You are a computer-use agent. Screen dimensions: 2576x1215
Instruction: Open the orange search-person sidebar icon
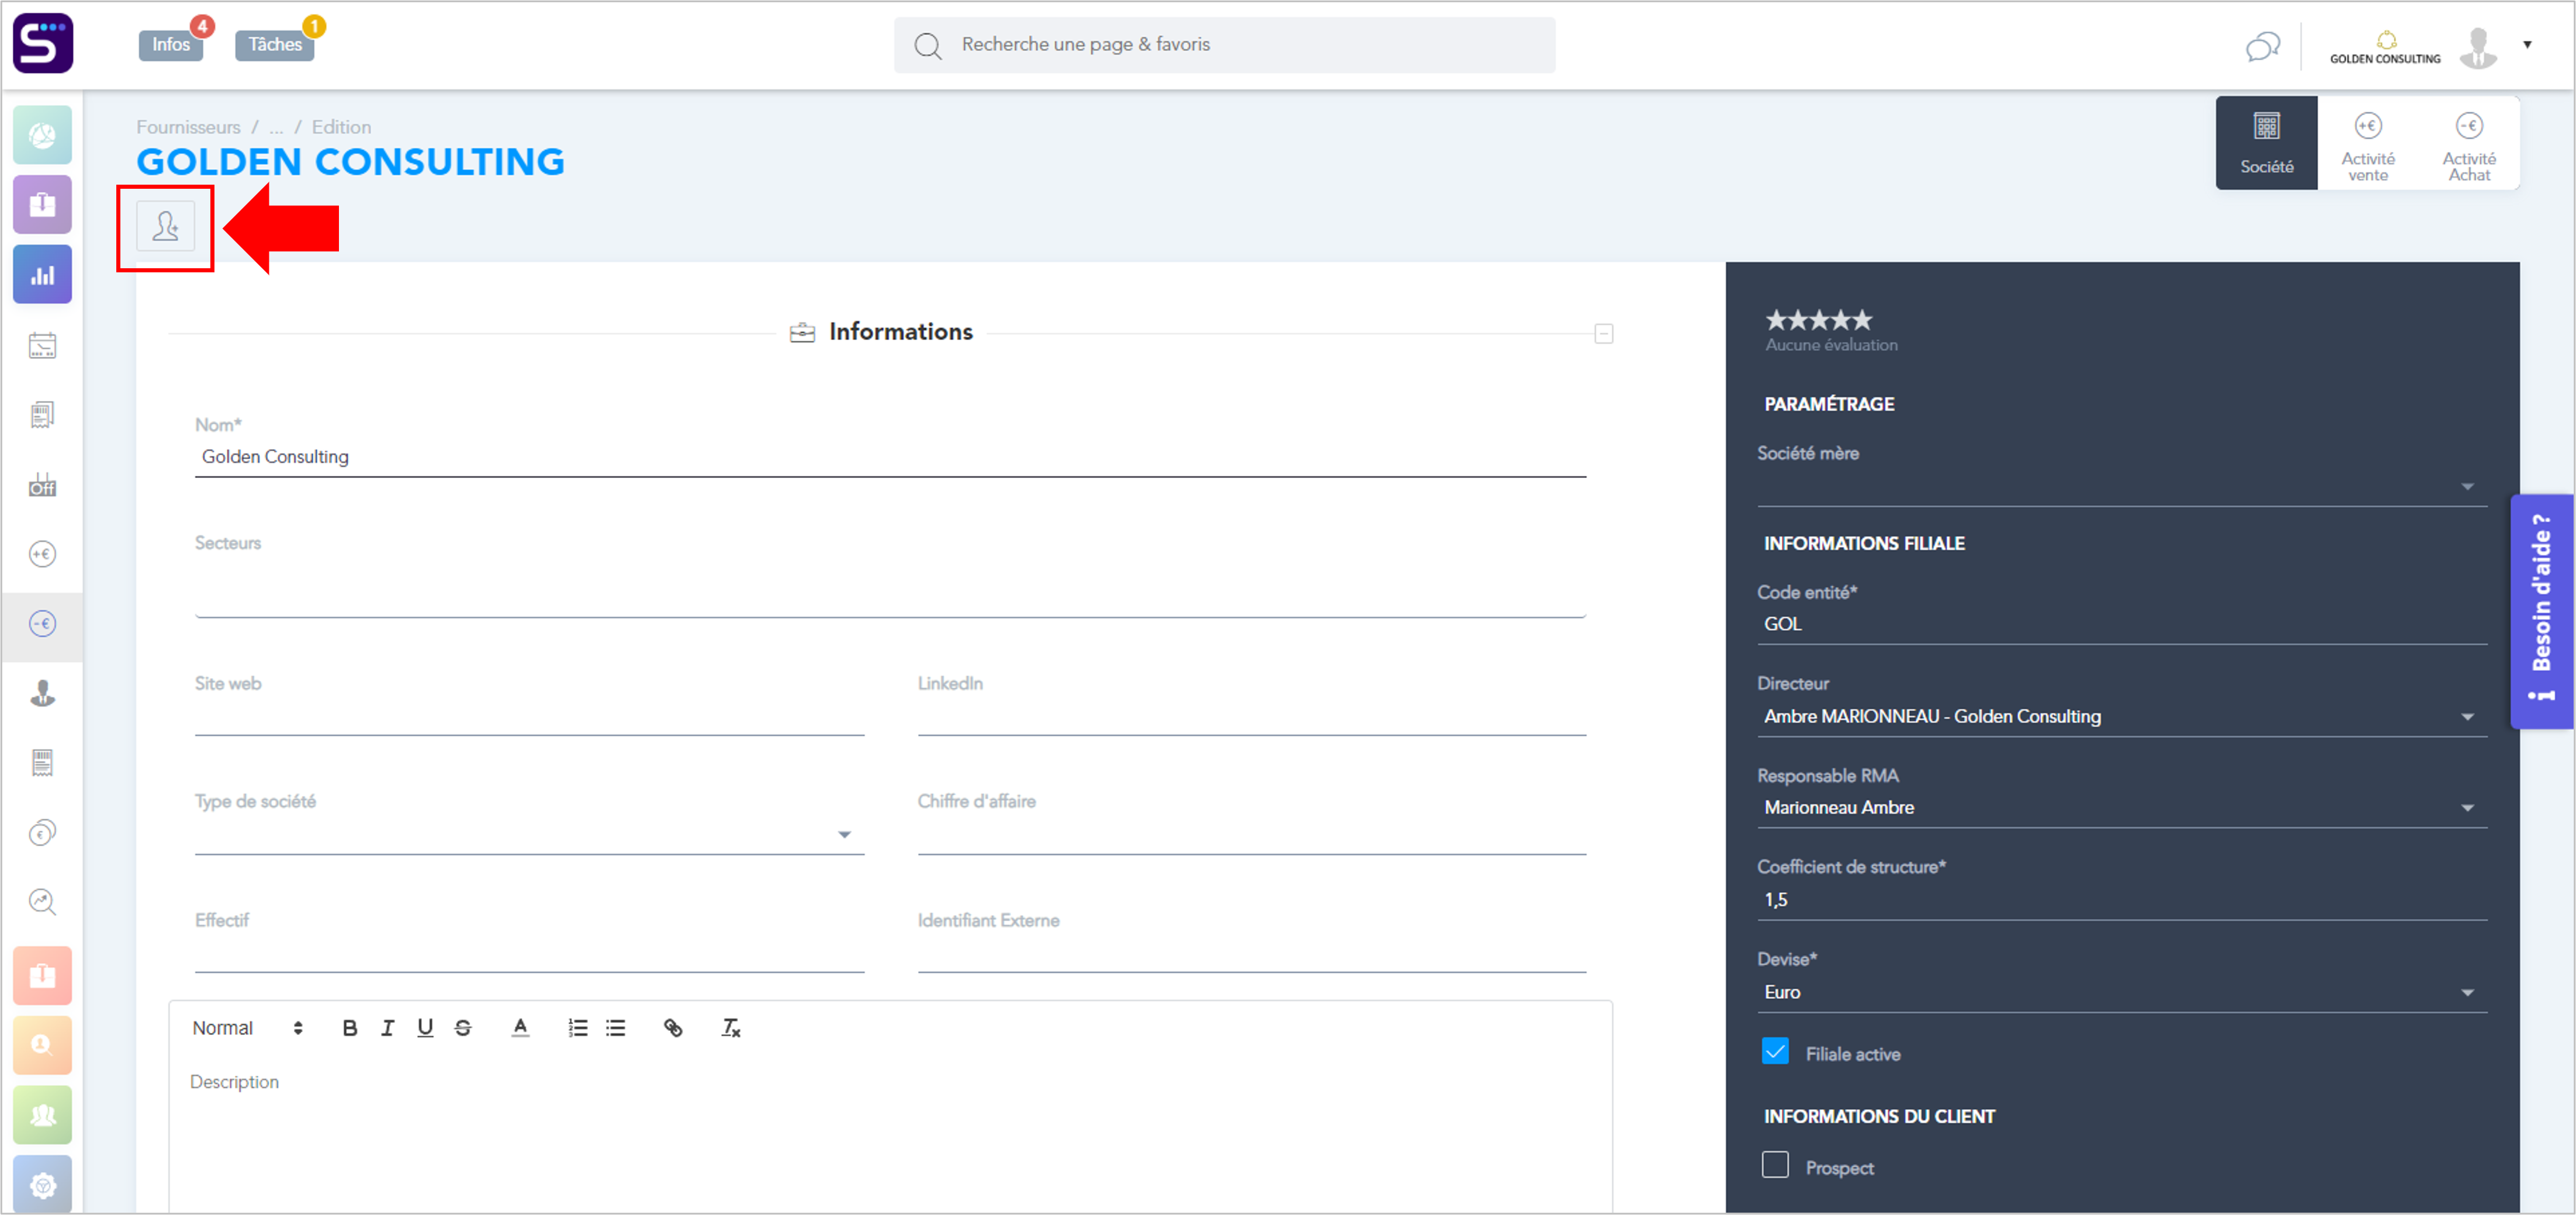click(x=42, y=1045)
